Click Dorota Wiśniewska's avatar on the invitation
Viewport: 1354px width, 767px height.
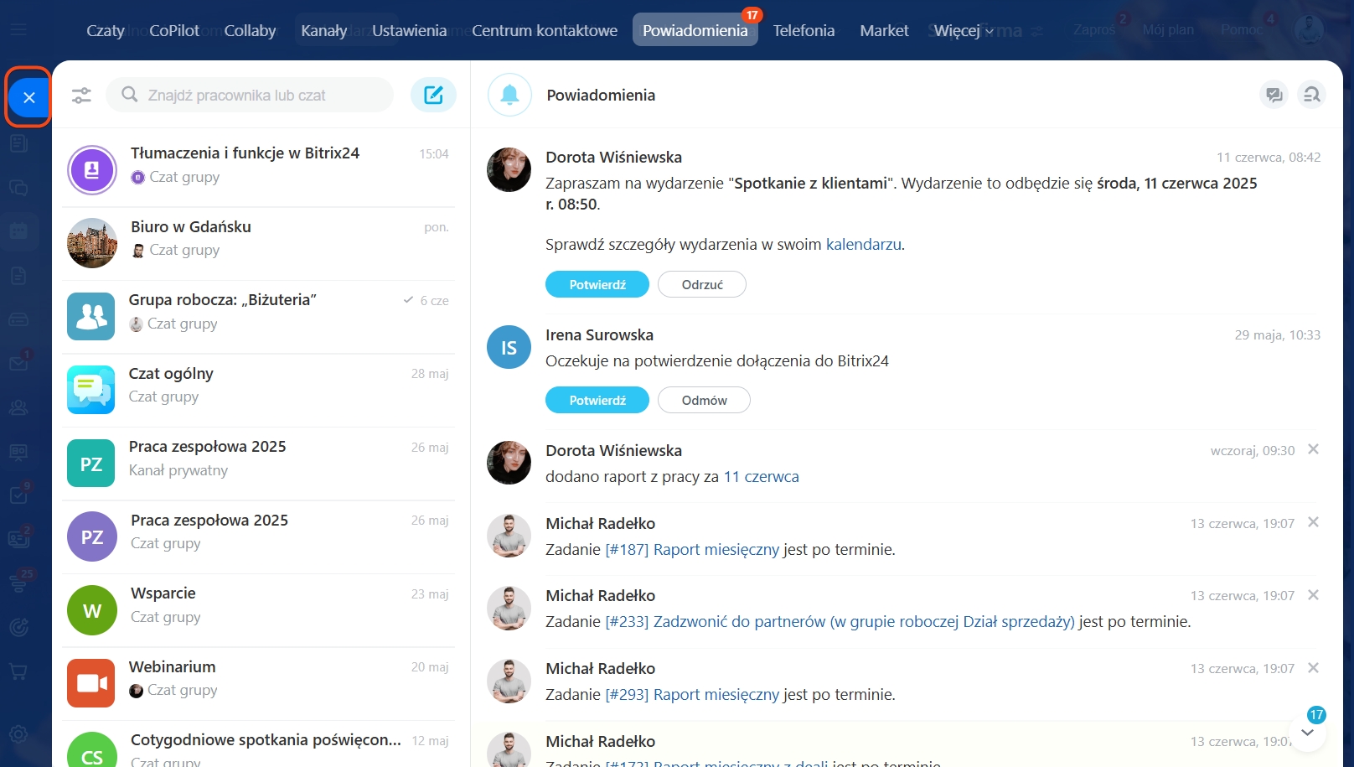point(509,170)
